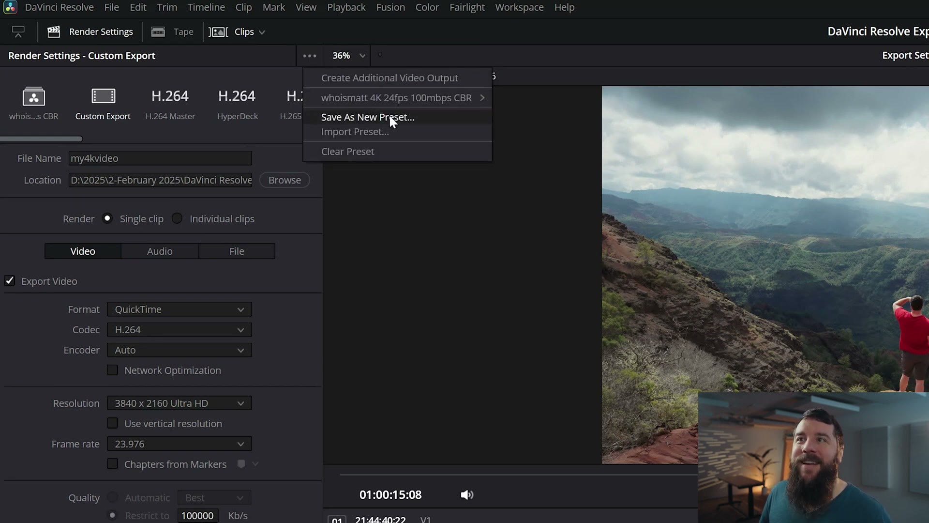Image resolution: width=929 pixels, height=523 pixels.
Task: Open the Frame rate 23.976 dropdown
Action: coord(179,444)
